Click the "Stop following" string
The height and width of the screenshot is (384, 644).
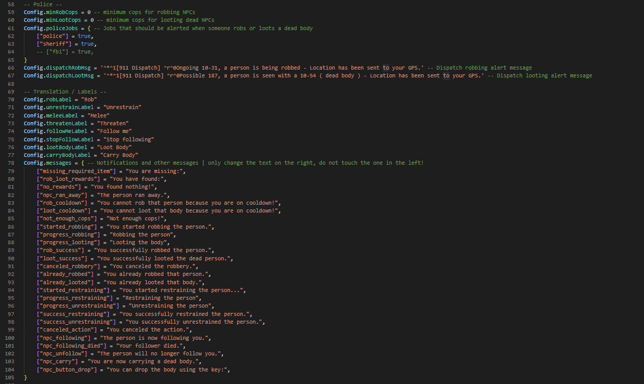tap(128, 139)
